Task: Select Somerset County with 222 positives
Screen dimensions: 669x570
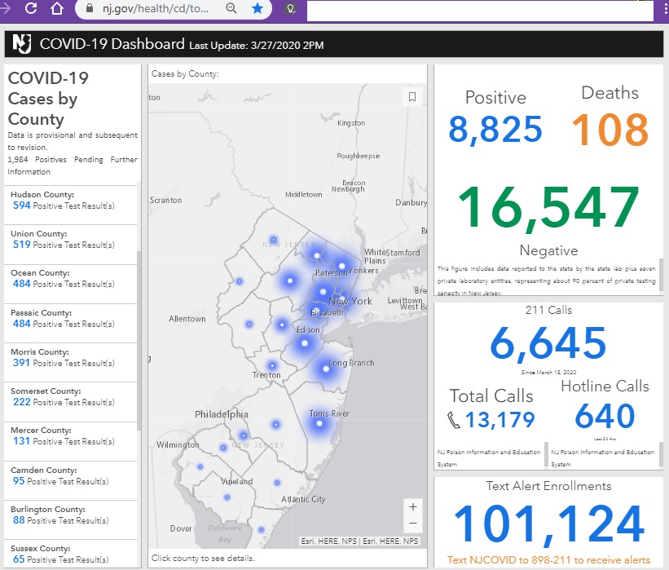Action: tap(71, 402)
